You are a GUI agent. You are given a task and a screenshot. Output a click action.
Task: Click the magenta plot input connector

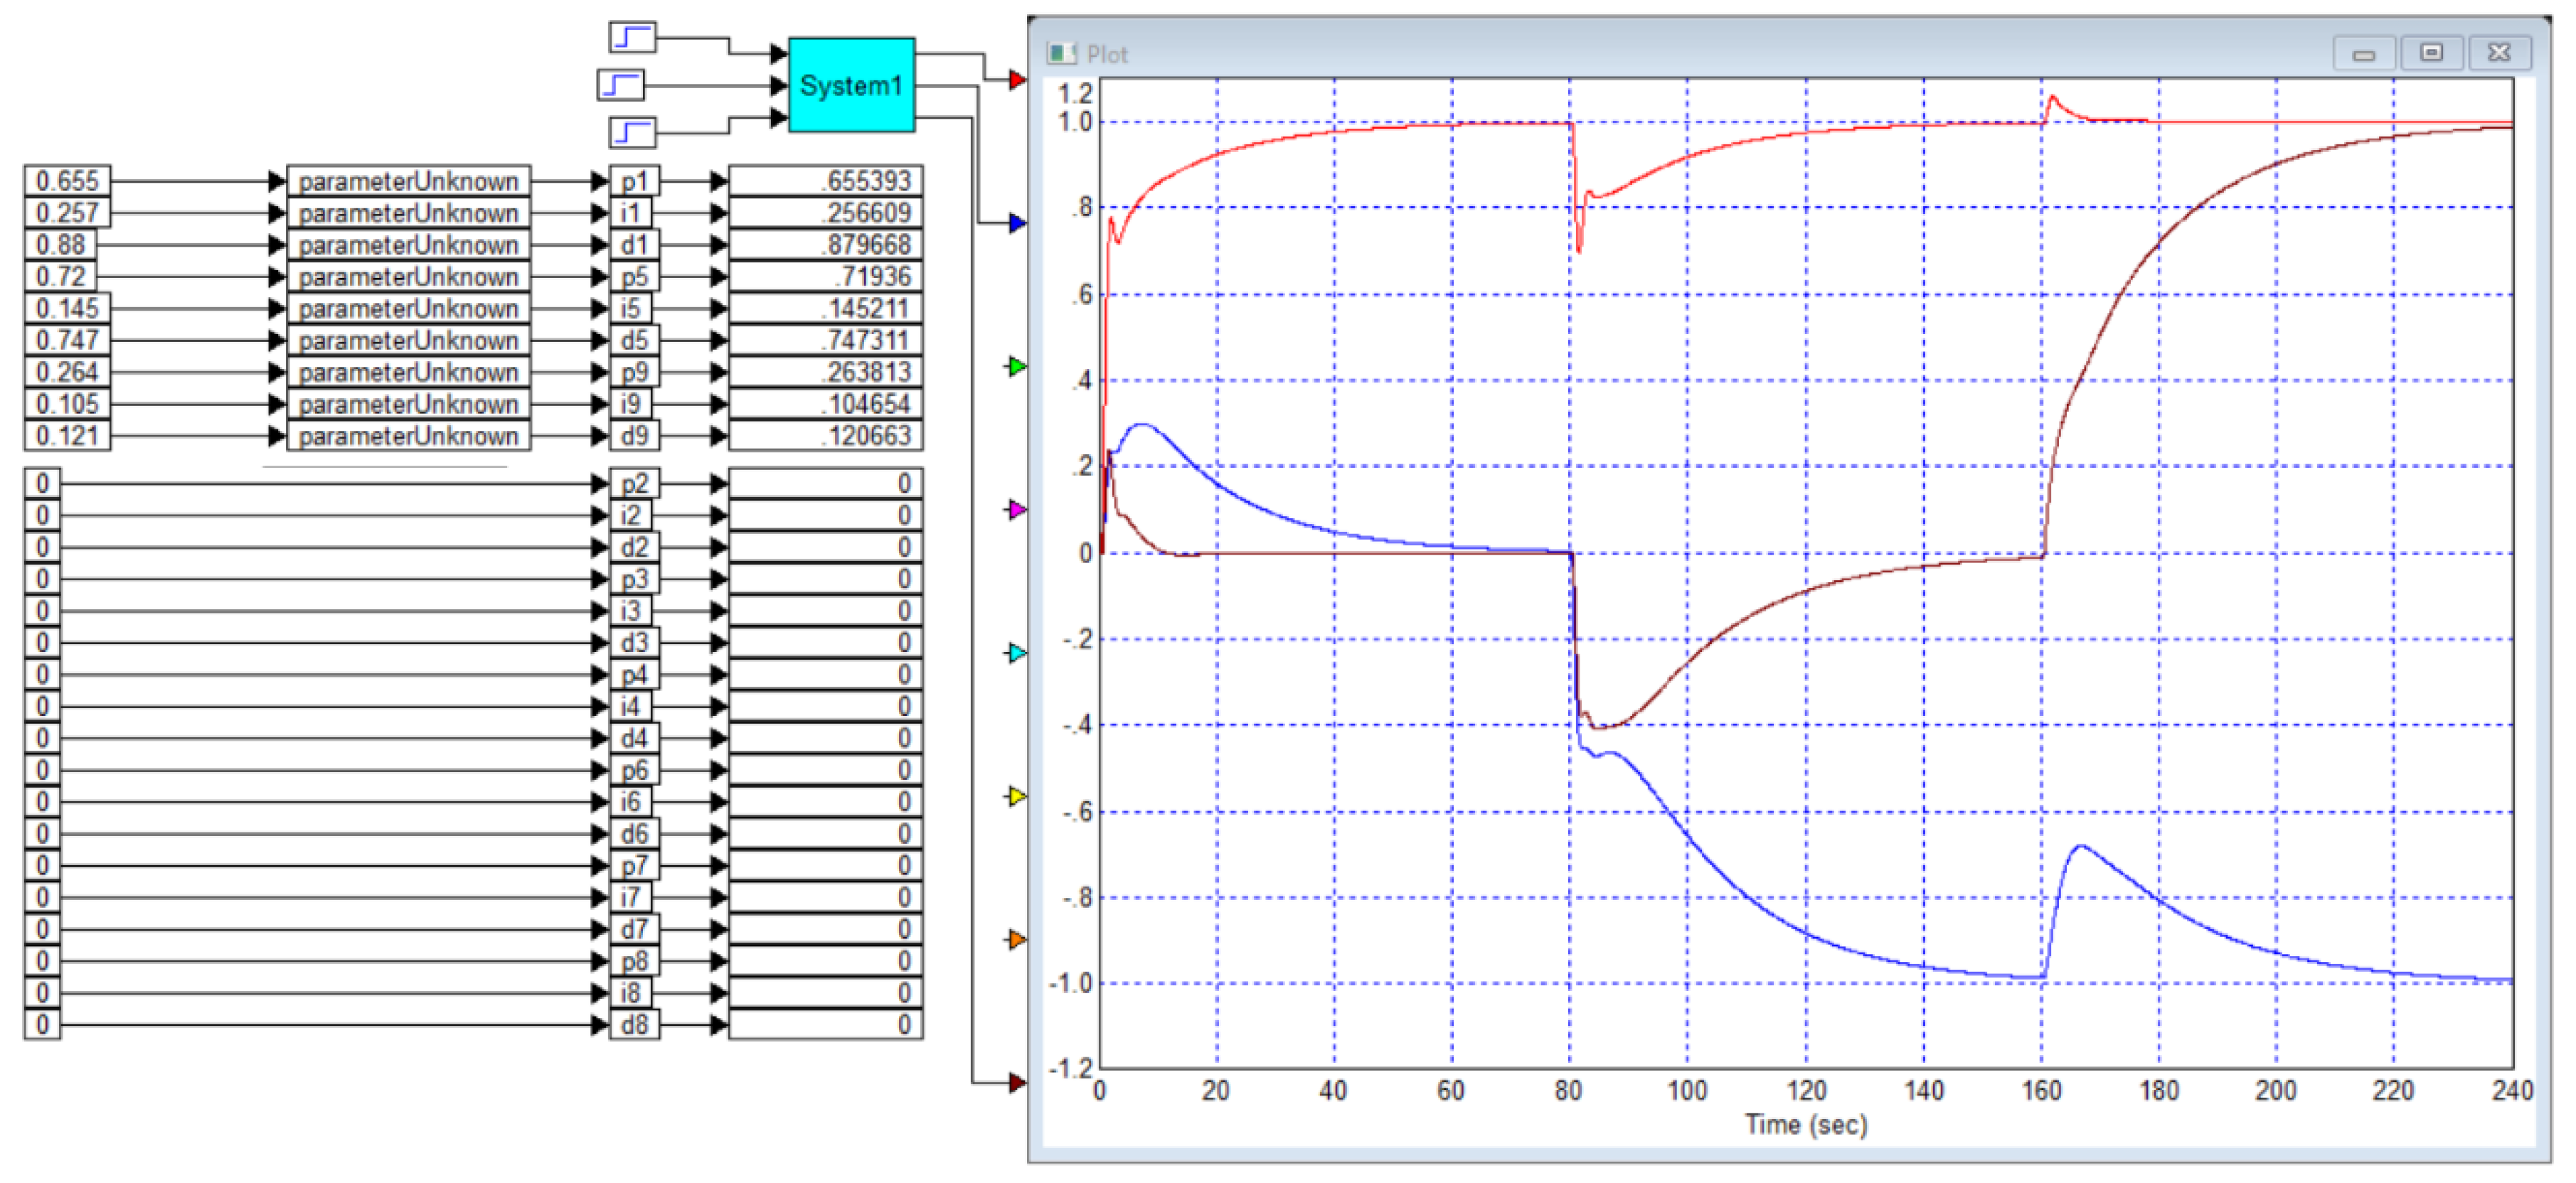1017,510
